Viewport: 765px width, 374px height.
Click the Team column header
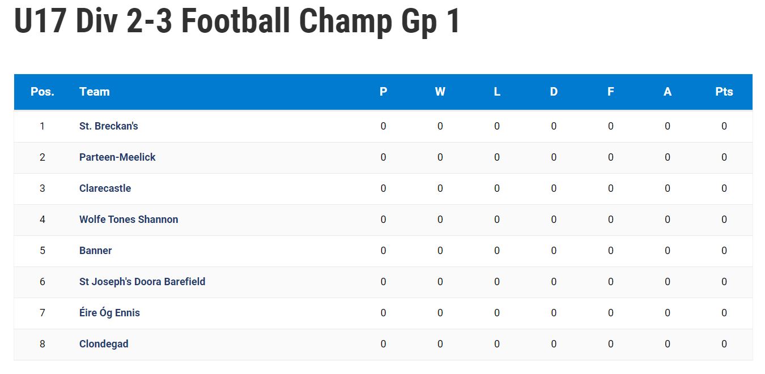point(95,92)
